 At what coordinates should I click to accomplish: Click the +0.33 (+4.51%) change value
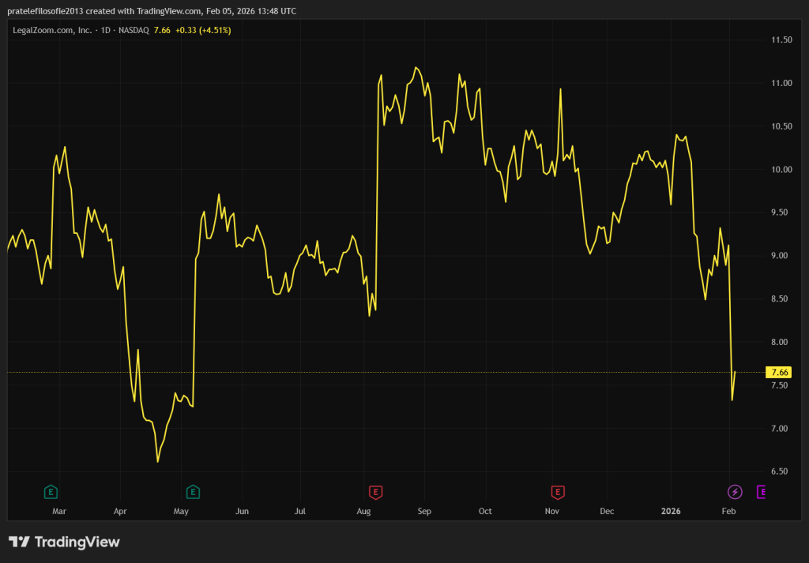(203, 30)
